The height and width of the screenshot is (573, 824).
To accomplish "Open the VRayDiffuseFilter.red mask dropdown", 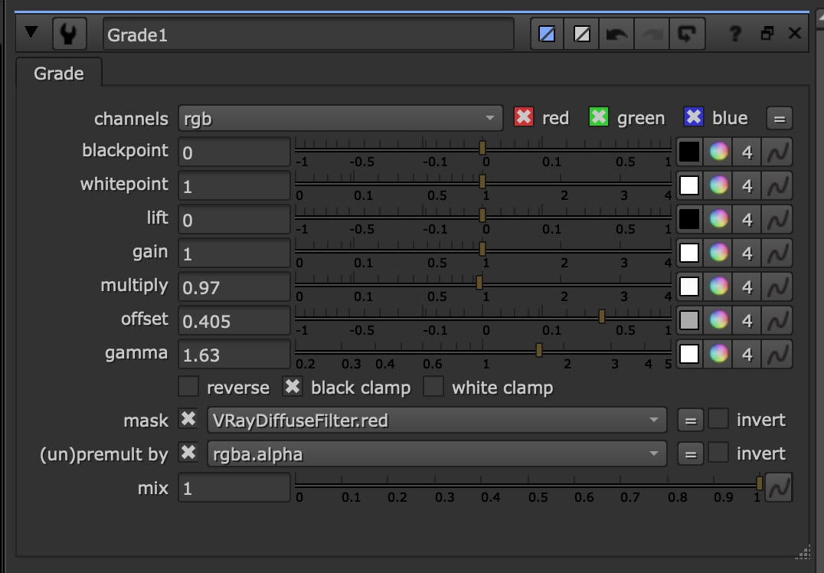I will click(x=436, y=420).
